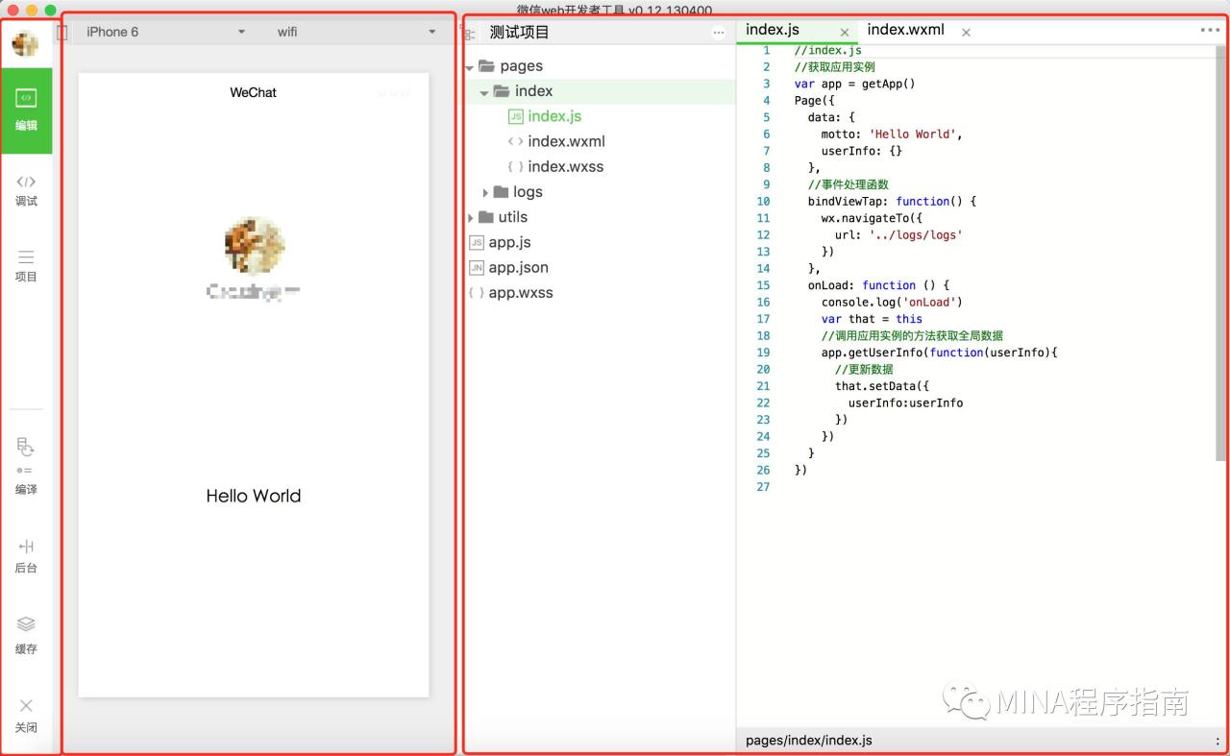
Task: Open the wifi network dropdown
Action: pos(357,32)
